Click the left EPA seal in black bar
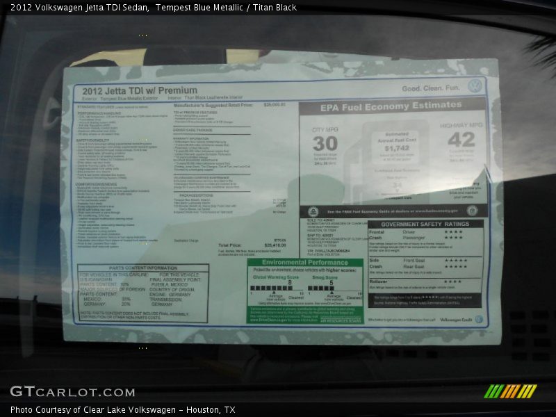 pos(313,211)
